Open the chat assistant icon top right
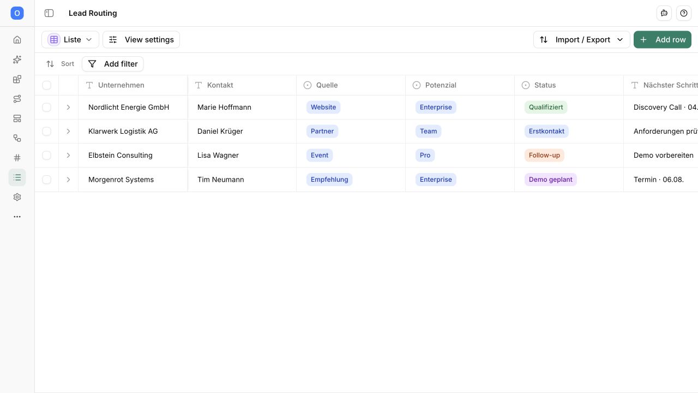 [664, 13]
